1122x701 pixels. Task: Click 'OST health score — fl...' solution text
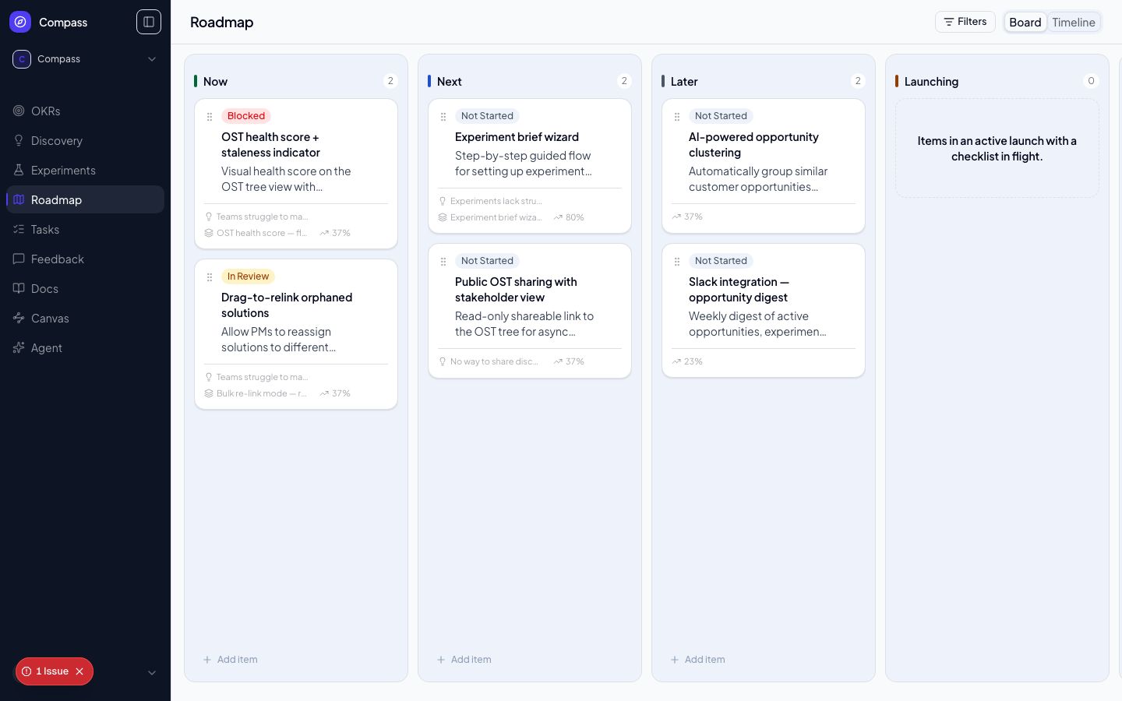(x=262, y=233)
